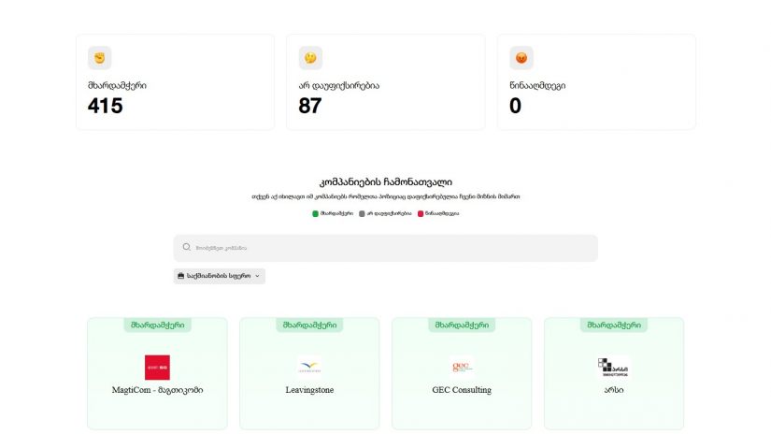Click the magnifier icon in search bar
This screenshot has width=771, height=434.
tap(187, 248)
